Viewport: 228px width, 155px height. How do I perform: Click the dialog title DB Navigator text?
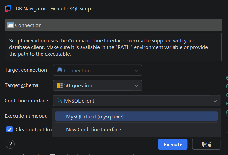(x=54, y=9)
